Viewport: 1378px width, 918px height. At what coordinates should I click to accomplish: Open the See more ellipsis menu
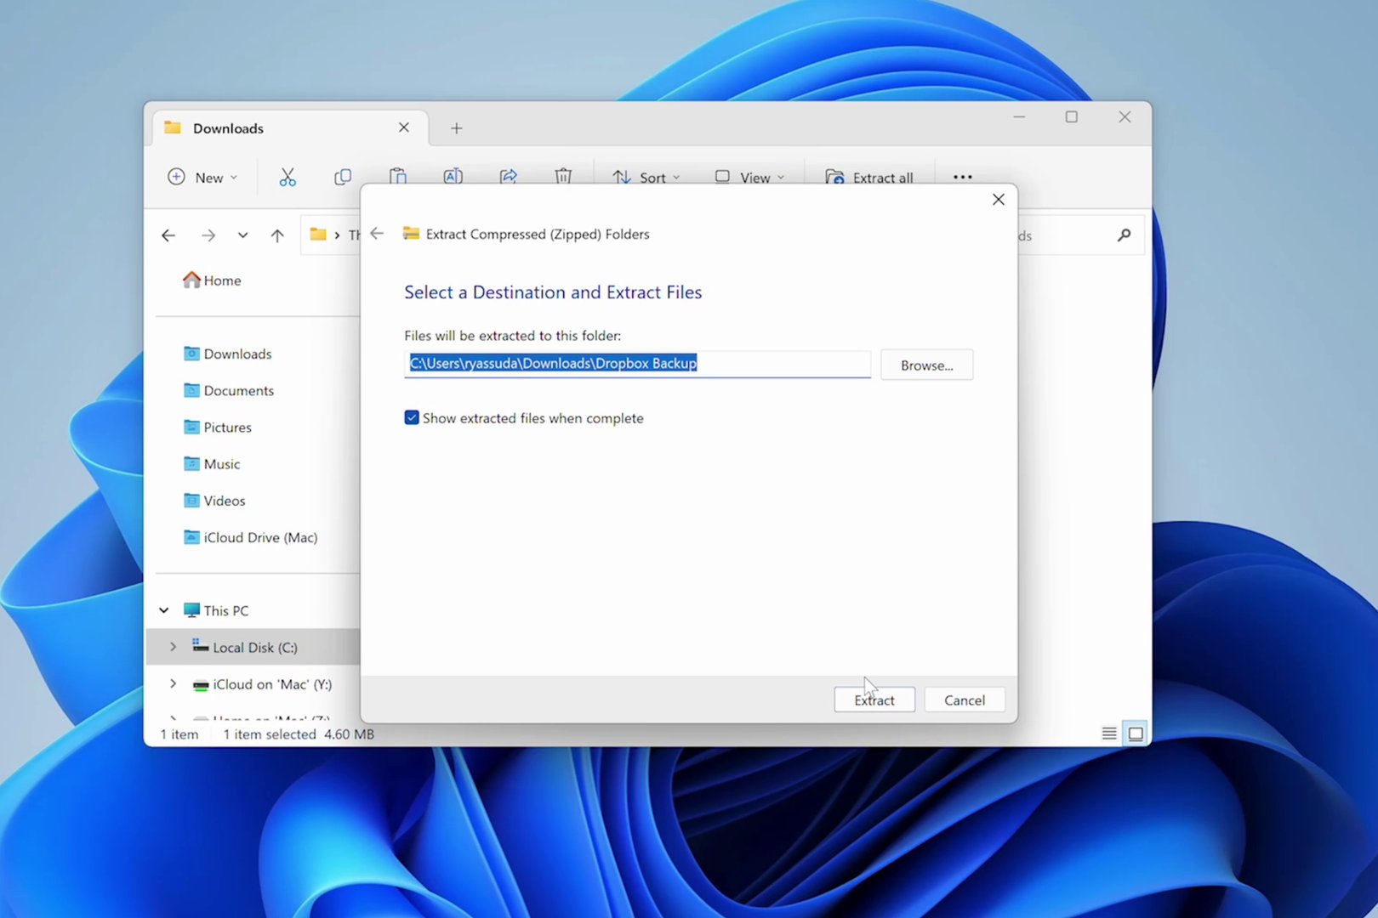(x=962, y=177)
